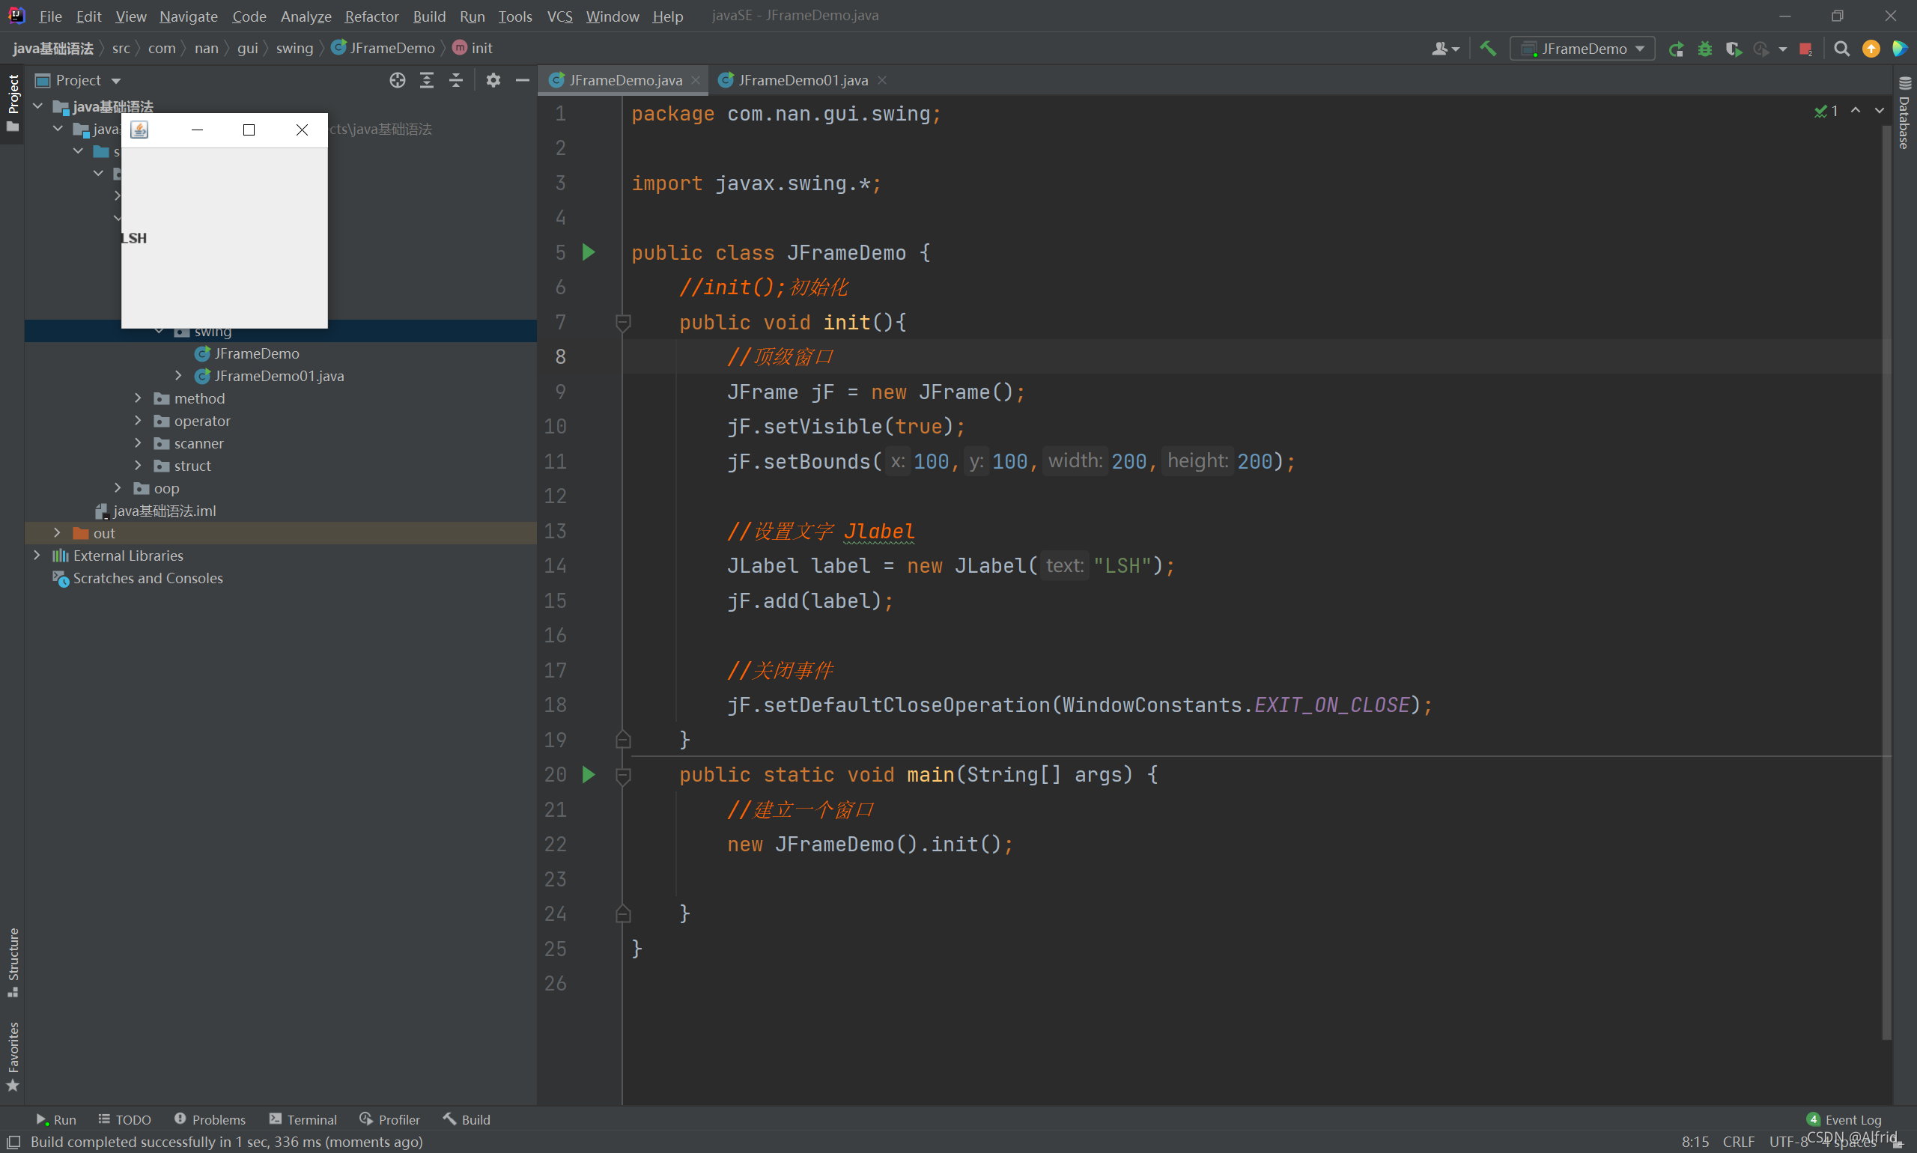
Task: Open the Problems tool window
Action: point(210,1119)
